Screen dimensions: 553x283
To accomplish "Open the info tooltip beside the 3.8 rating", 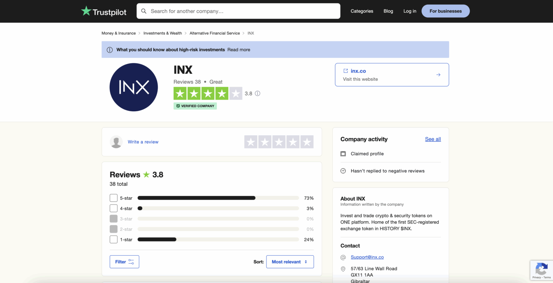I will click(257, 93).
